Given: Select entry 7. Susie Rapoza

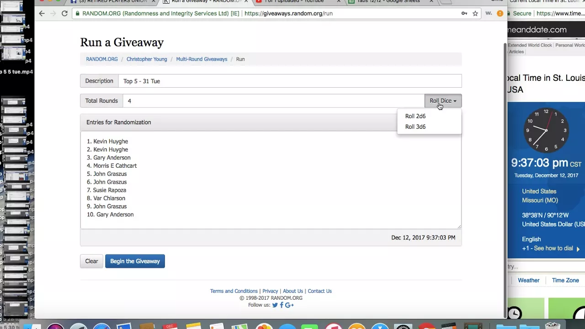Looking at the screenshot, I should tap(106, 190).
